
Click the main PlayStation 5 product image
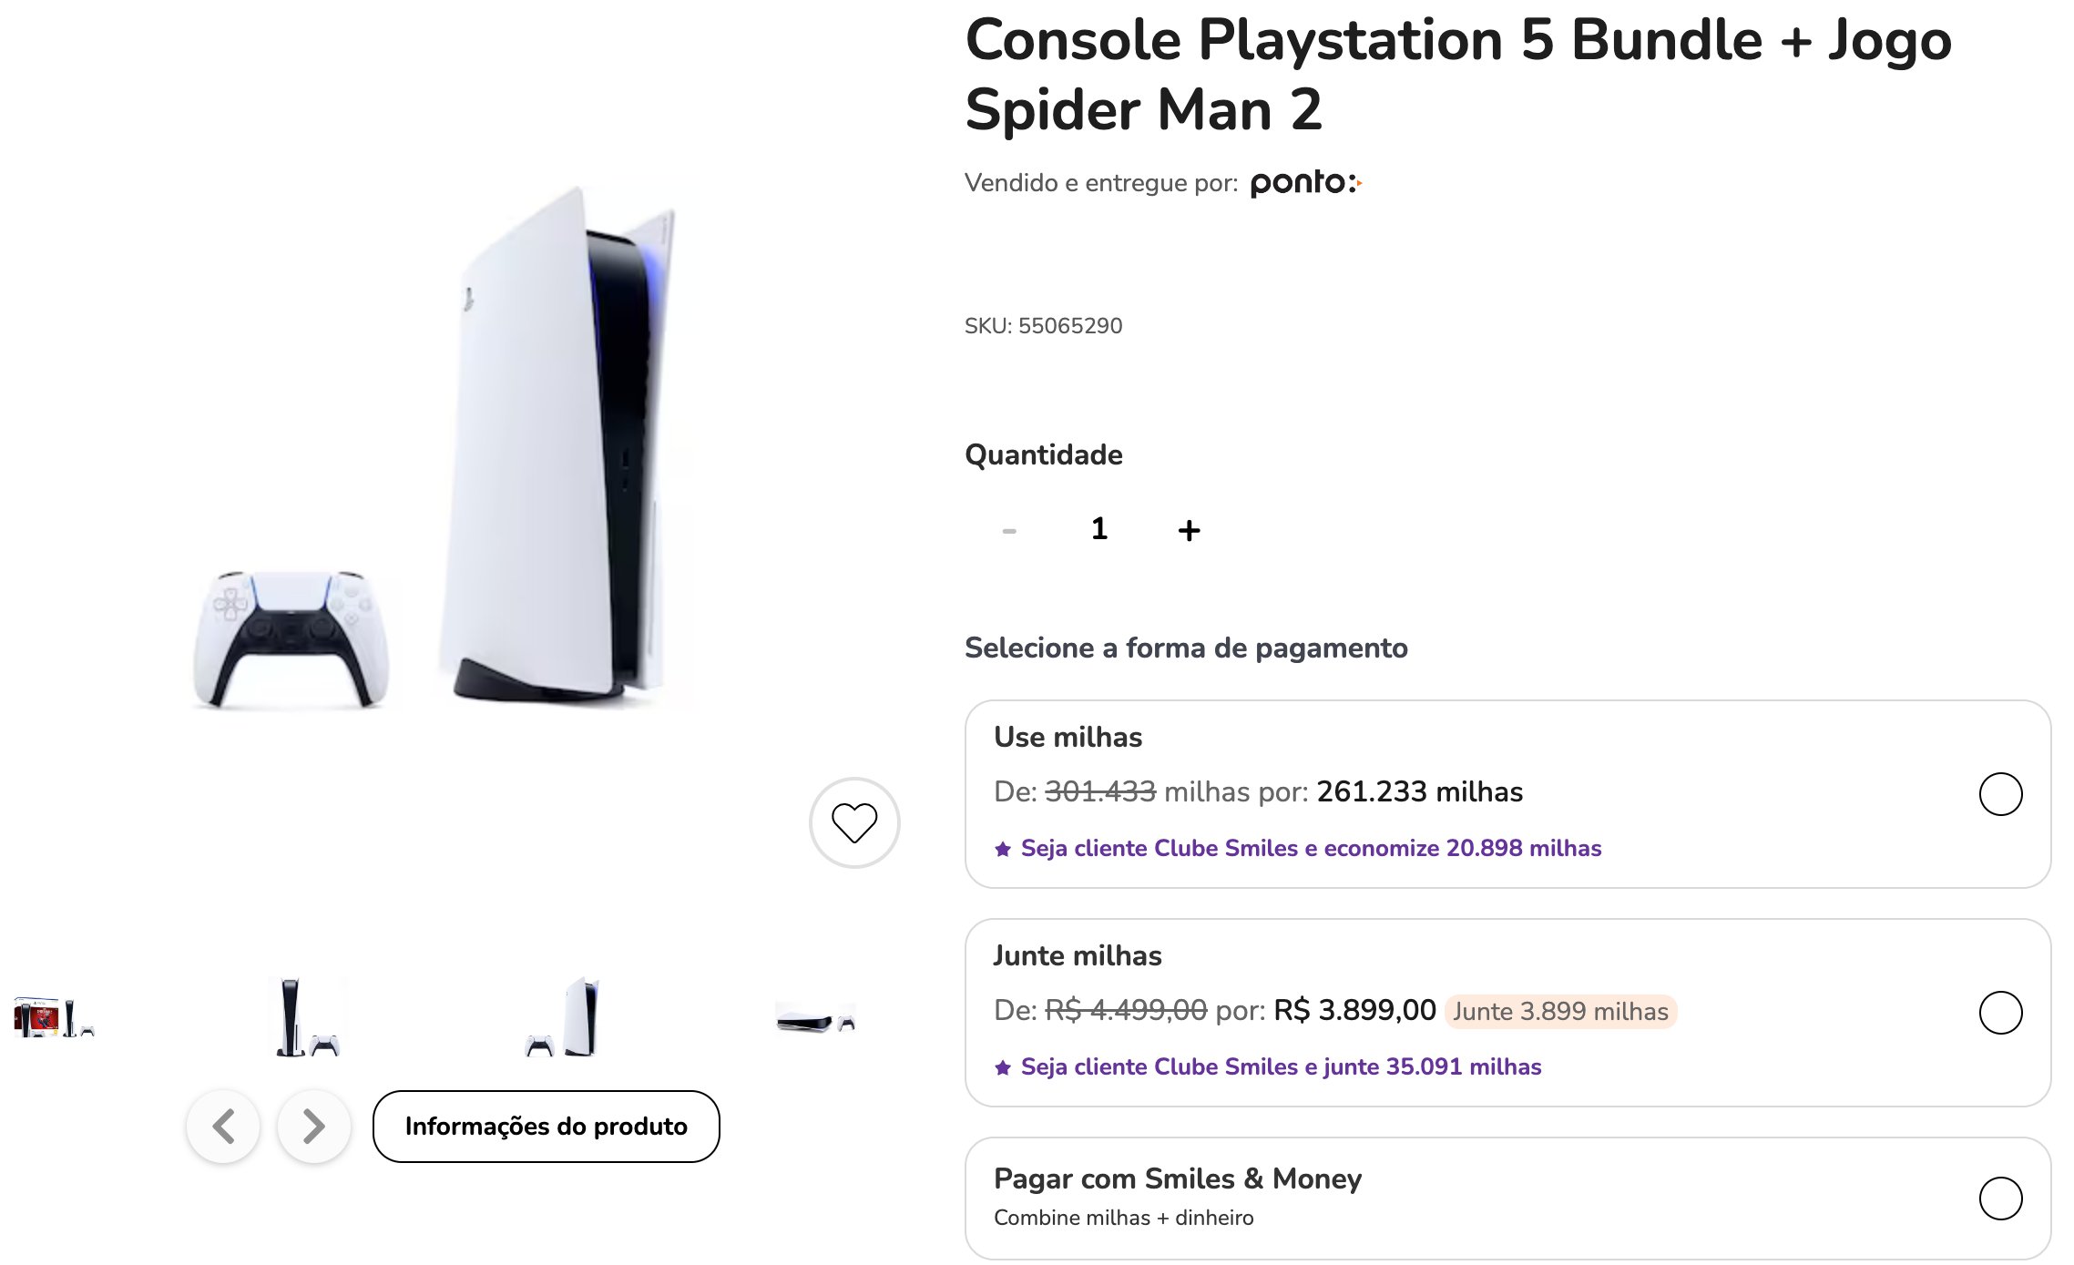tap(437, 446)
